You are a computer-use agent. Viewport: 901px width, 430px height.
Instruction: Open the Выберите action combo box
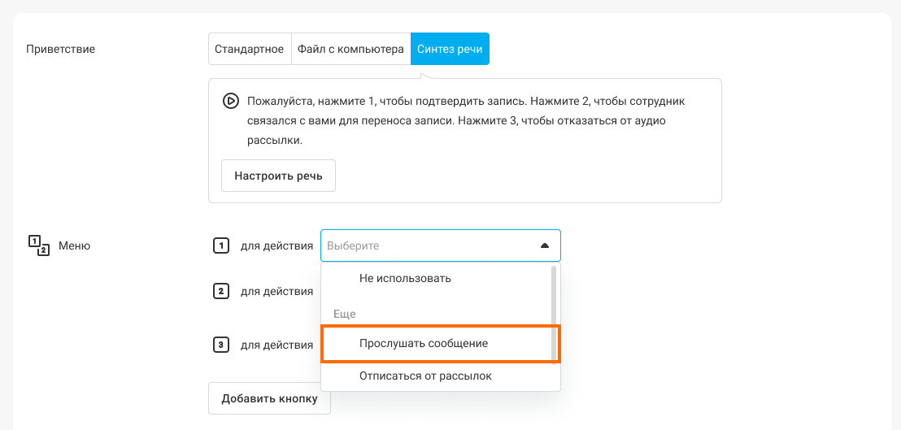(441, 245)
